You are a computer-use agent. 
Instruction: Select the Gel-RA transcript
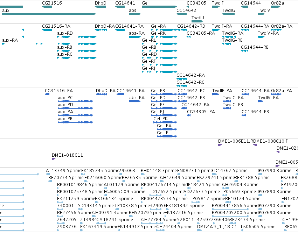[x=164, y=30]
